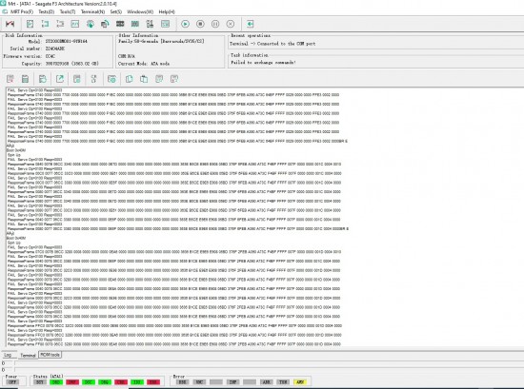Select the bottom Terminal tab
The height and width of the screenshot is (389, 524).
click(x=28, y=356)
